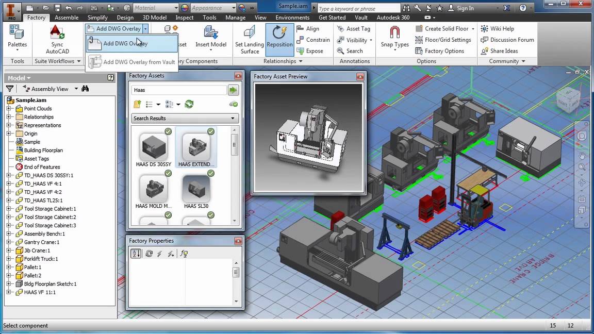Click the green search arrow in Factory Assets
The width and height of the screenshot is (594, 334).
233,90
